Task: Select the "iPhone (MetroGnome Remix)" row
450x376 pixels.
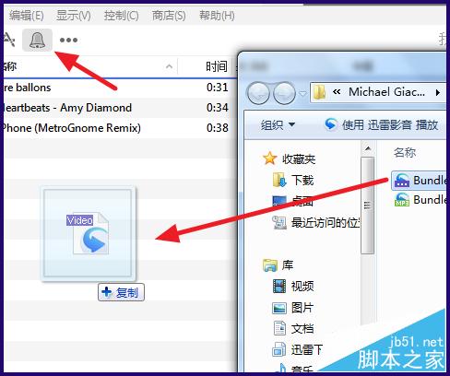Action: [120, 128]
